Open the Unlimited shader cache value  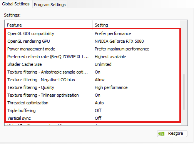click(x=103, y=64)
